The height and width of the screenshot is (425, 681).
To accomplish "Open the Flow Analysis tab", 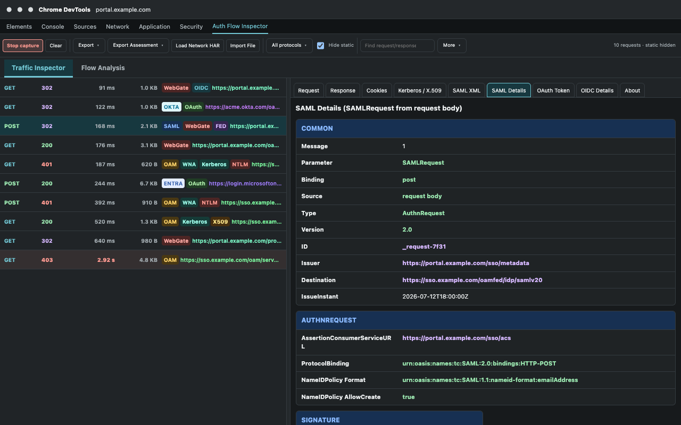I will click(x=103, y=68).
